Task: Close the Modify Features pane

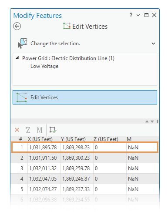Action: 154,15
